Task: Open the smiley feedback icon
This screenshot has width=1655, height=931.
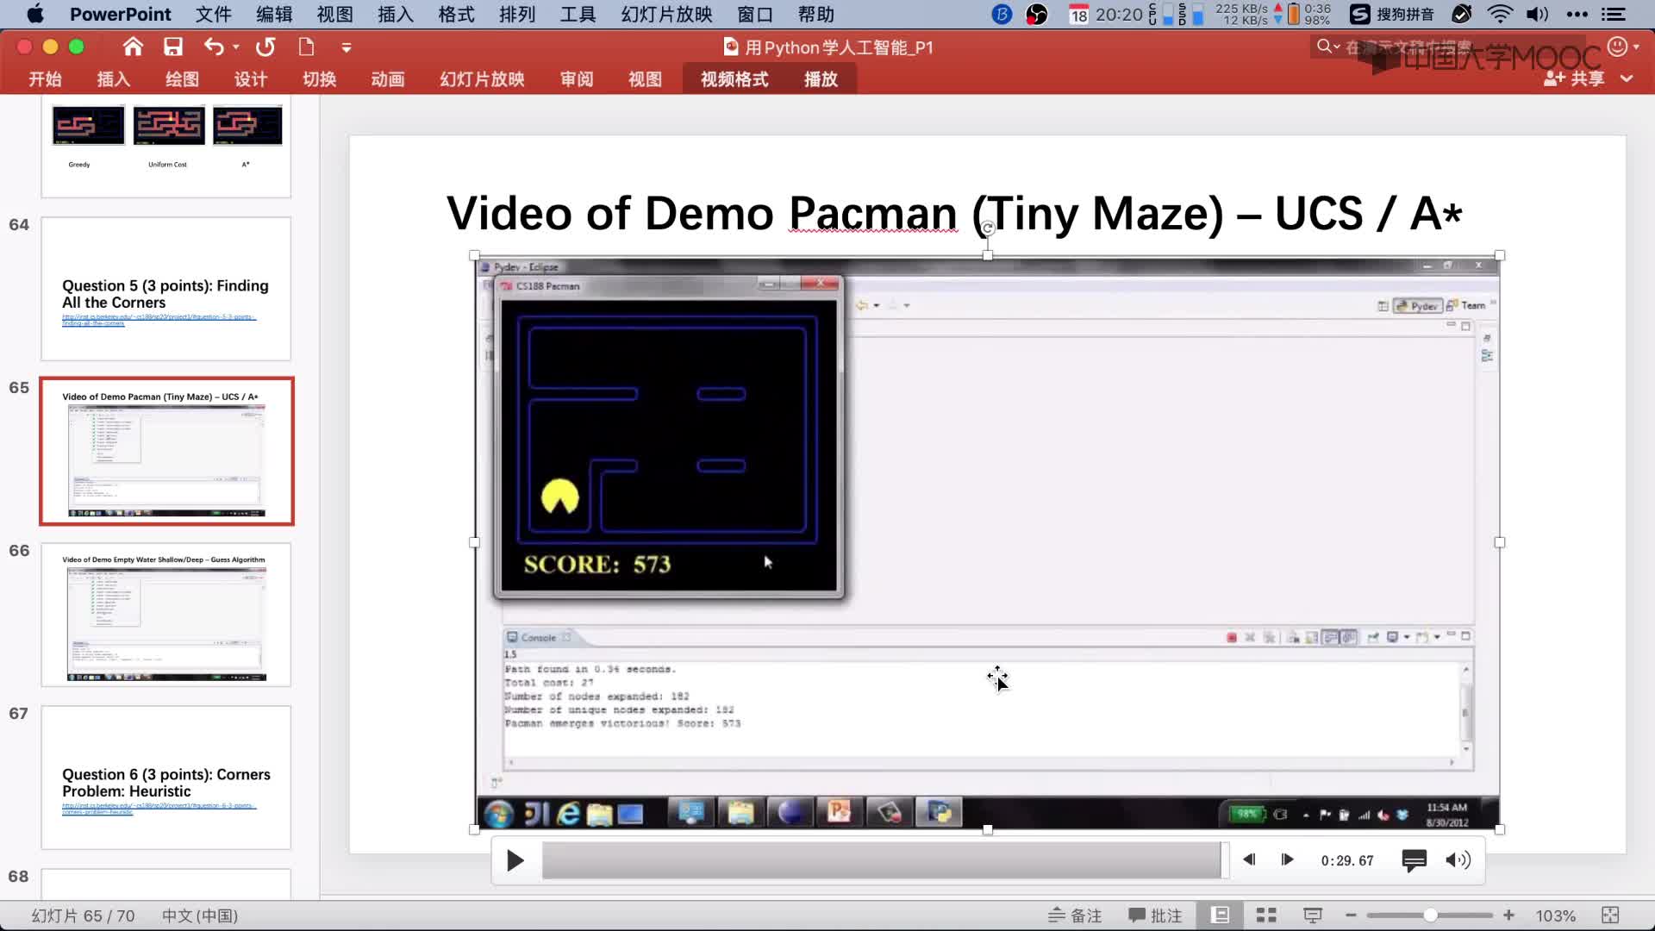Action: click(1618, 47)
